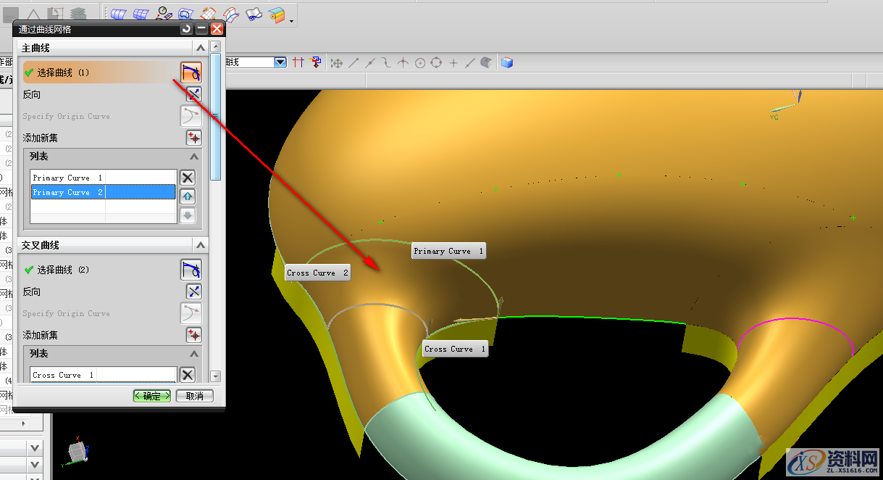Click 添加新集 icon in 主曲线 section
This screenshot has width=883, height=480.
point(193,138)
